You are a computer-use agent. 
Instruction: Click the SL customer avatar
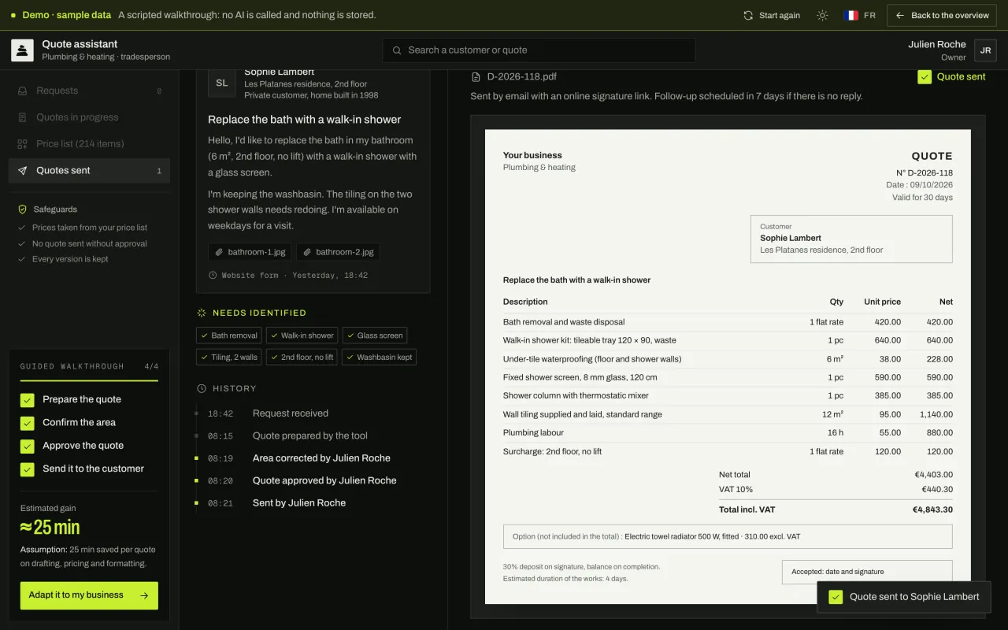tap(222, 83)
